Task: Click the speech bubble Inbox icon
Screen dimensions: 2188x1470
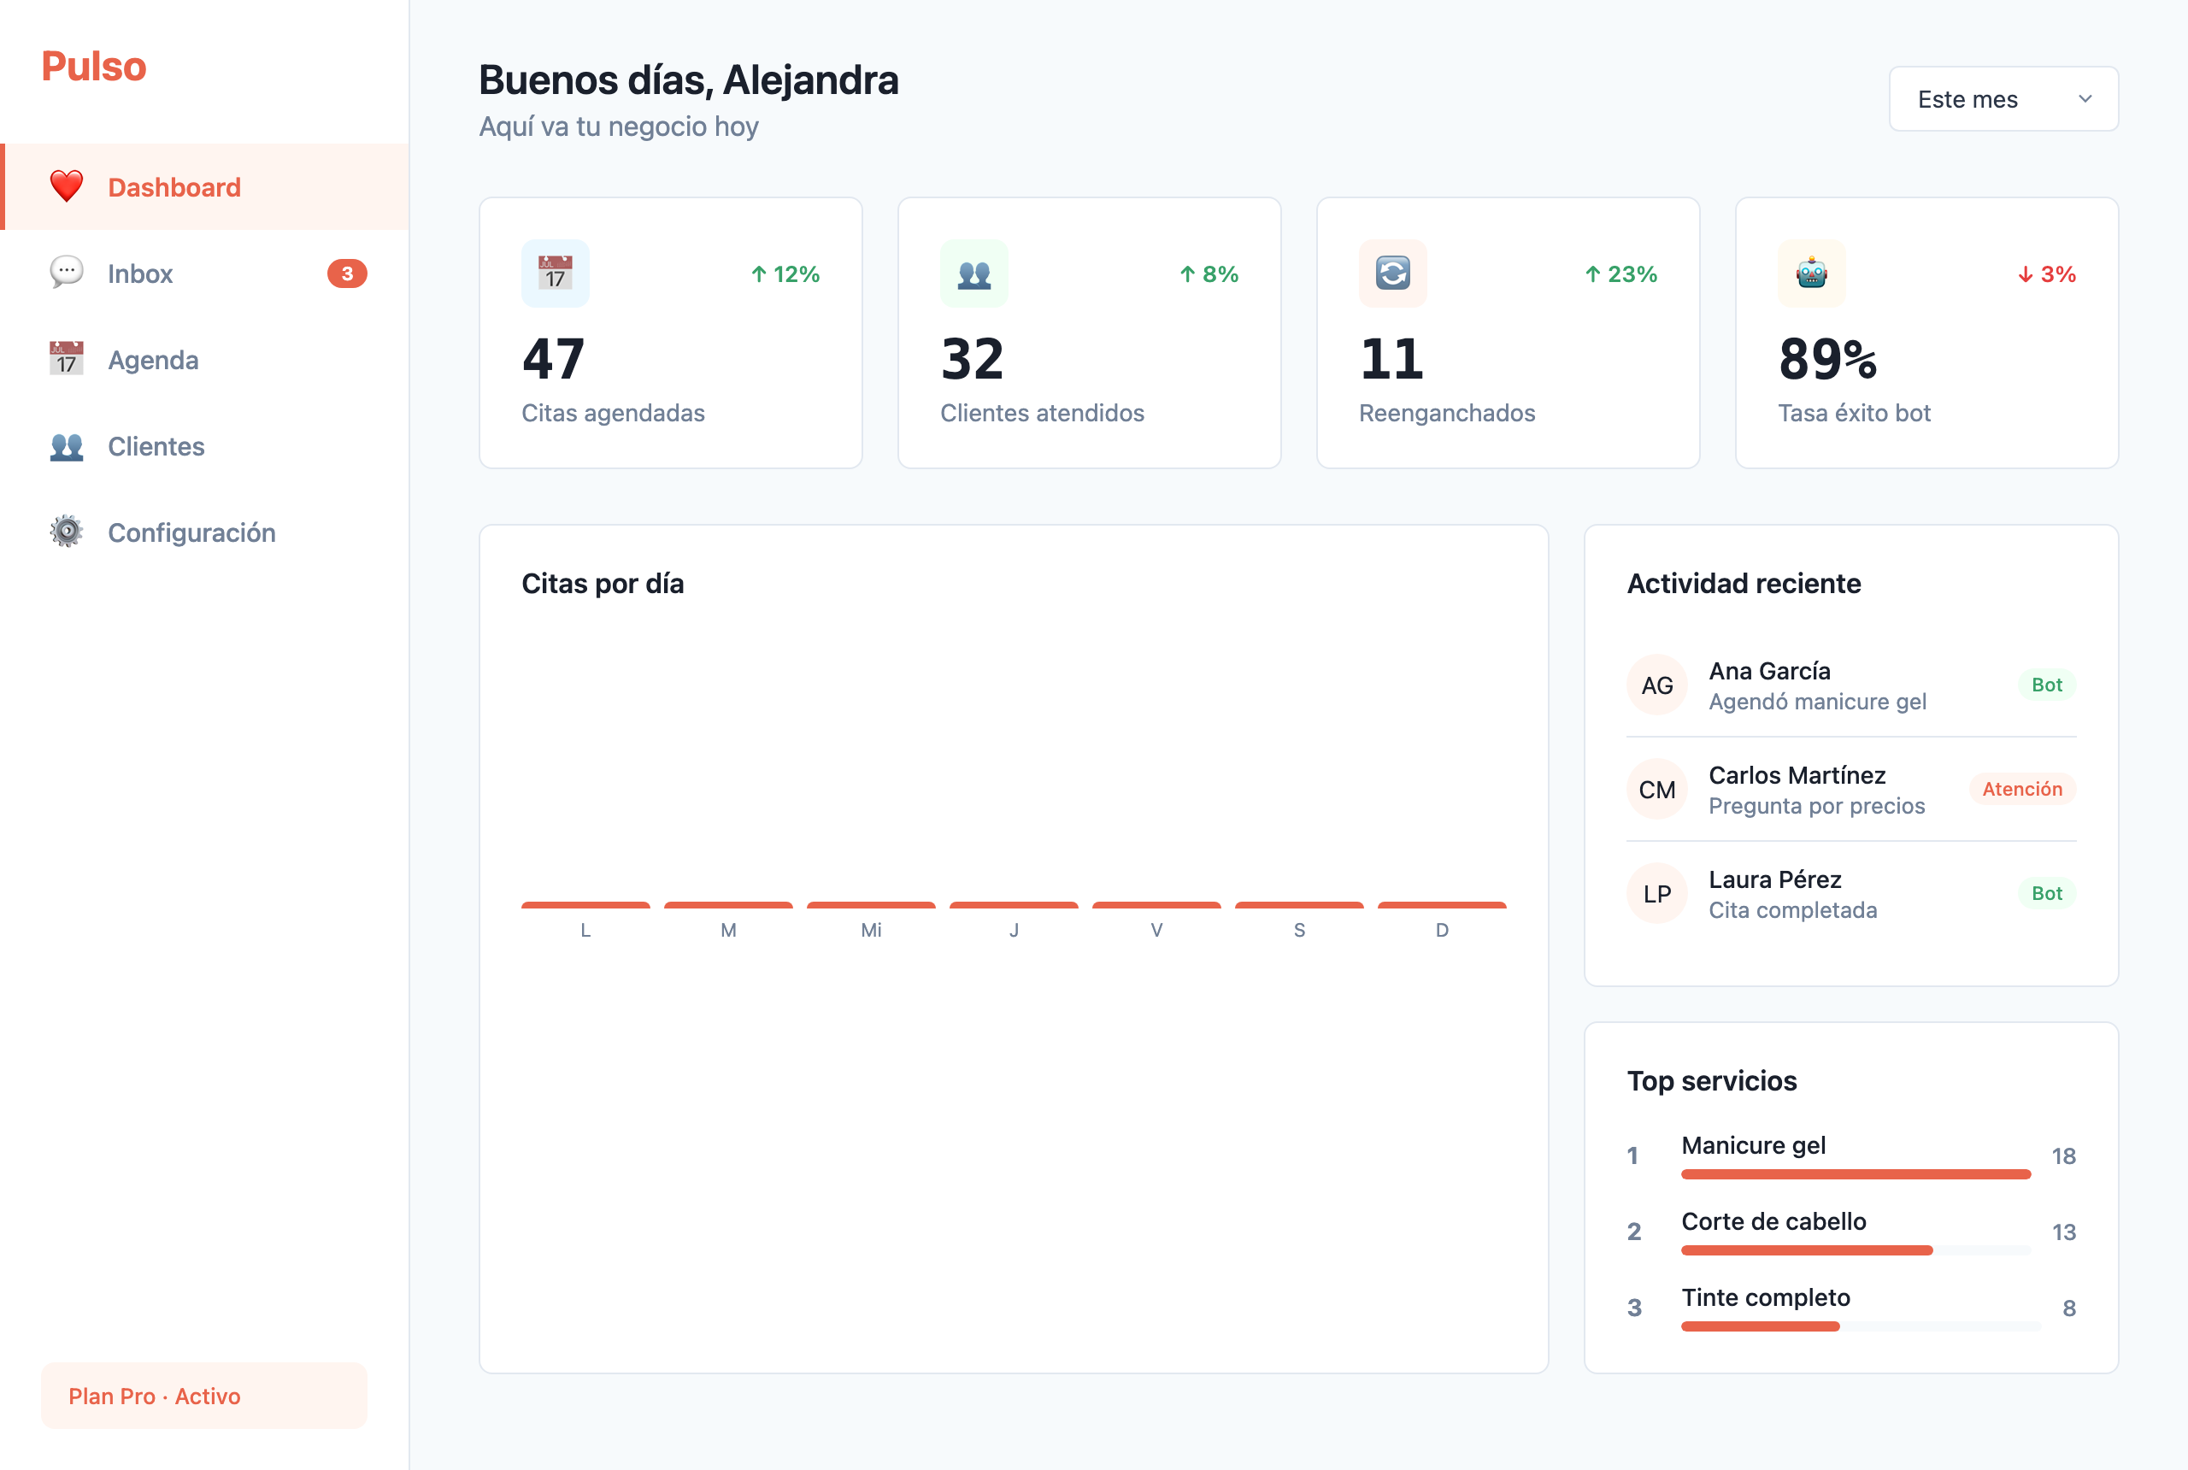Action: click(67, 273)
